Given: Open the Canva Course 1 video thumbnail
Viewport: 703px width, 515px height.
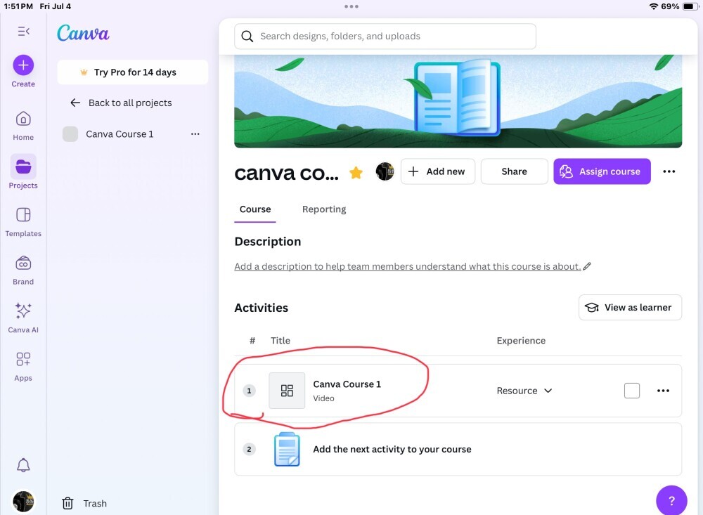Looking at the screenshot, I should [x=287, y=391].
